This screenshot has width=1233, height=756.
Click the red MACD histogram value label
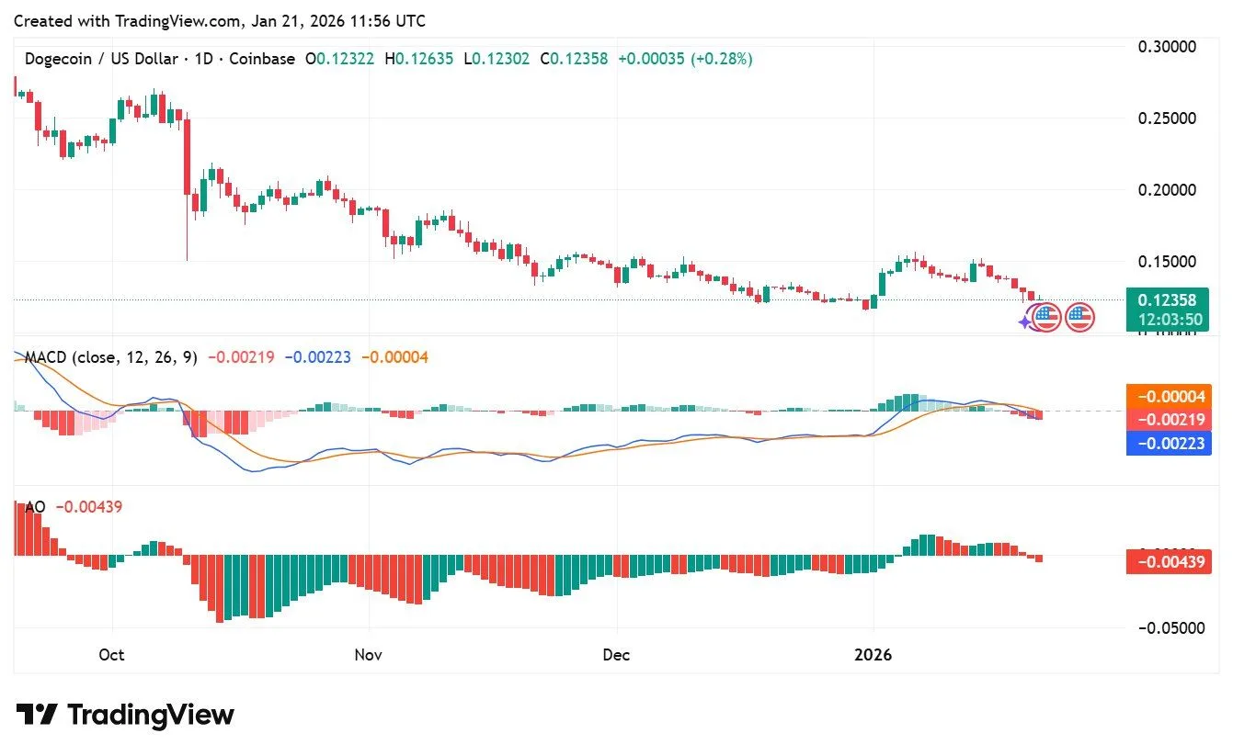pyautogui.click(x=1167, y=421)
